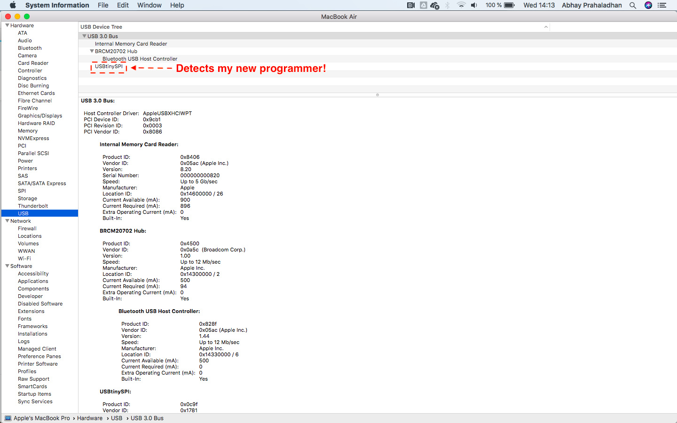Click the AppleUSBXHCIWPT host controller driver value
677x423 pixels.
[167, 113]
